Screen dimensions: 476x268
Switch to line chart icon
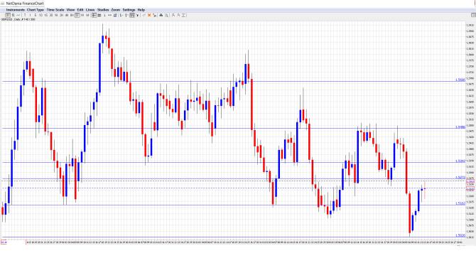coord(18,15)
